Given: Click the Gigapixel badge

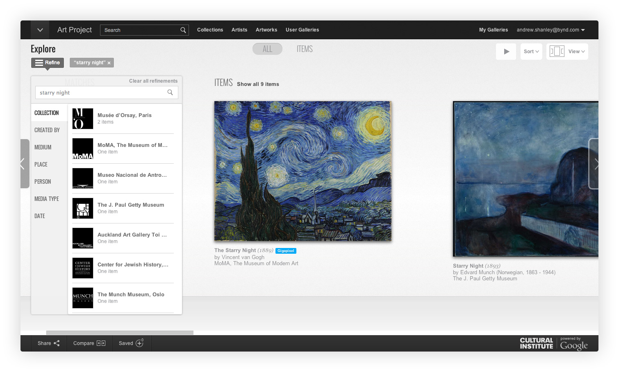Looking at the screenshot, I should (x=286, y=251).
